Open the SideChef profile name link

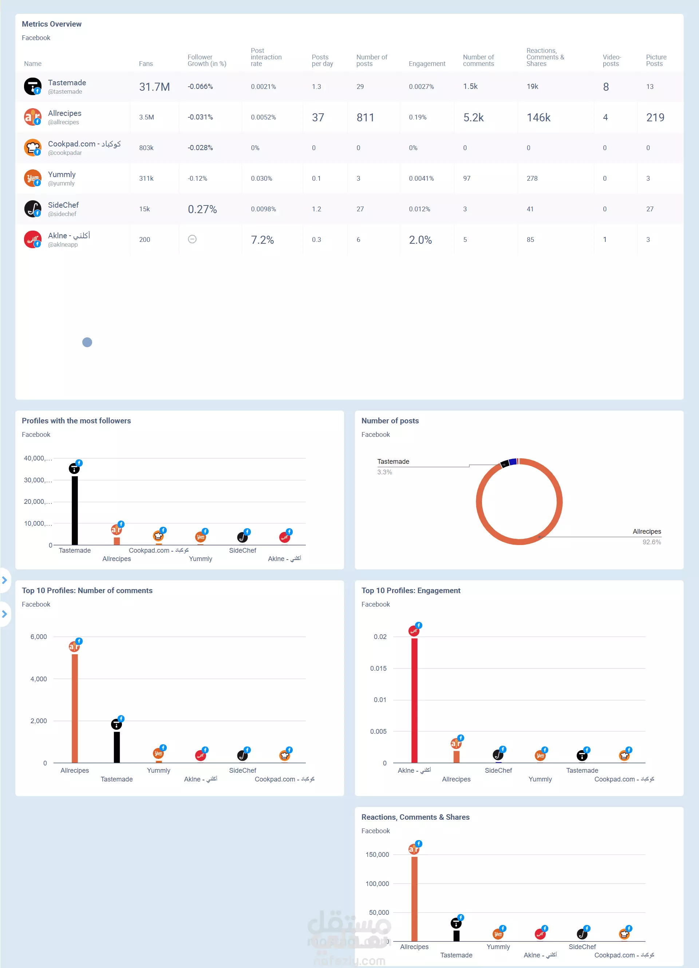(x=63, y=205)
